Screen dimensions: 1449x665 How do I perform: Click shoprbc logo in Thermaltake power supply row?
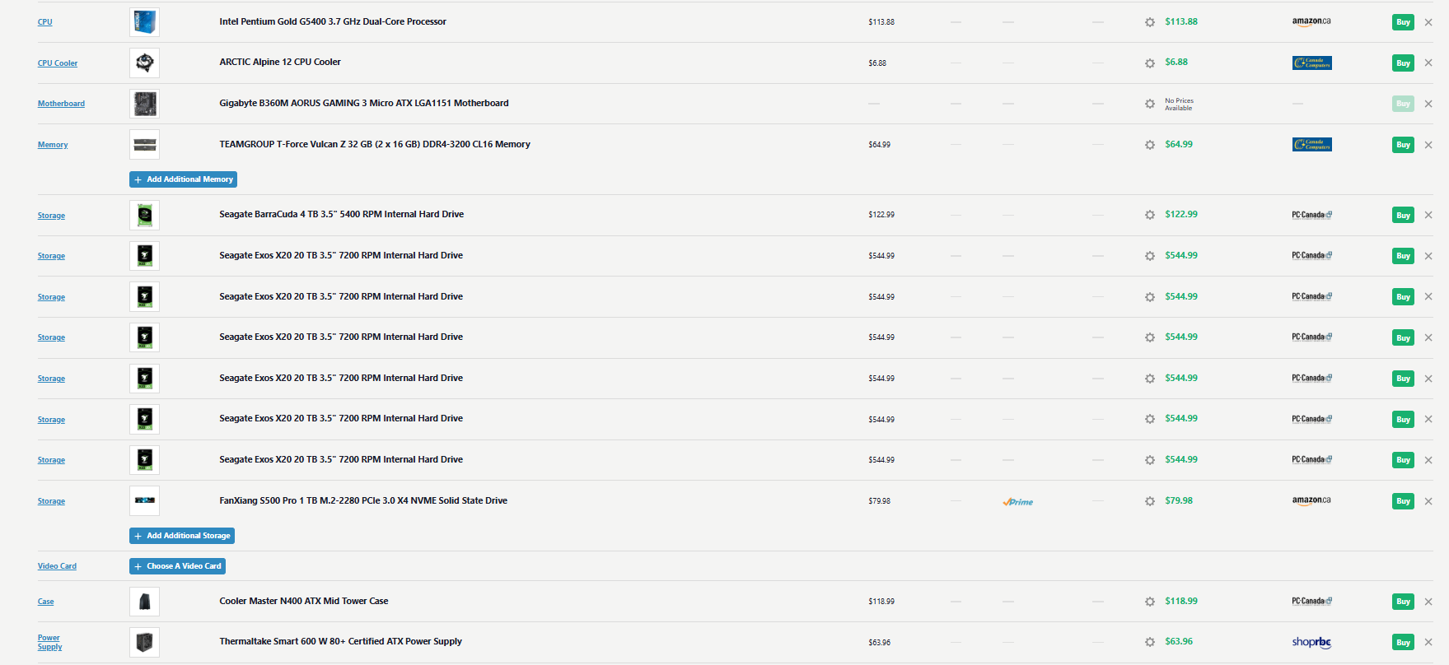tap(1311, 642)
